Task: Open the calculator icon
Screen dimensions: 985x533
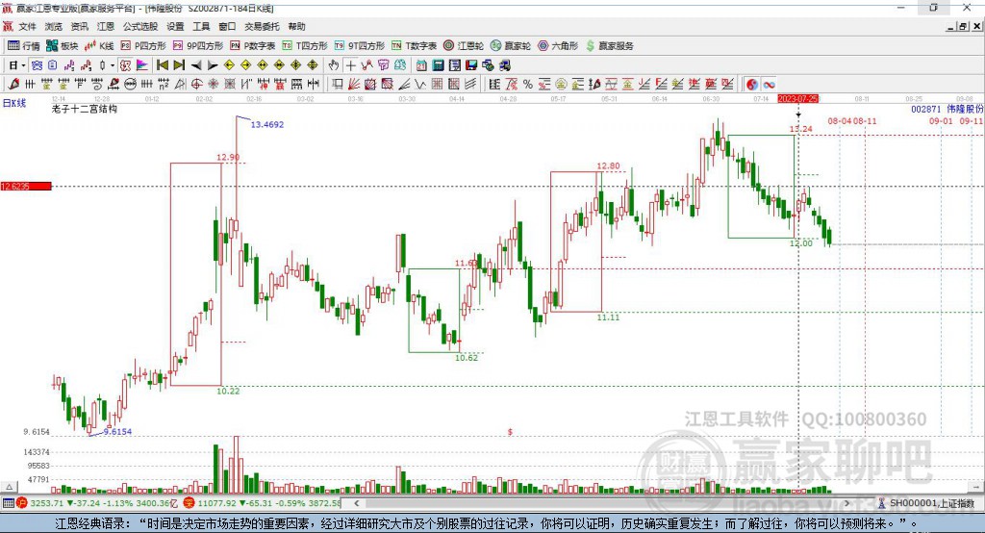Action: pos(439,65)
